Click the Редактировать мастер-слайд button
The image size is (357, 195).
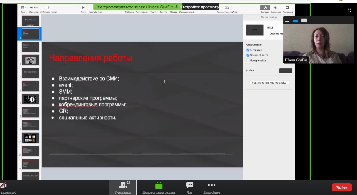pyautogui.click(x=269, y=83)
